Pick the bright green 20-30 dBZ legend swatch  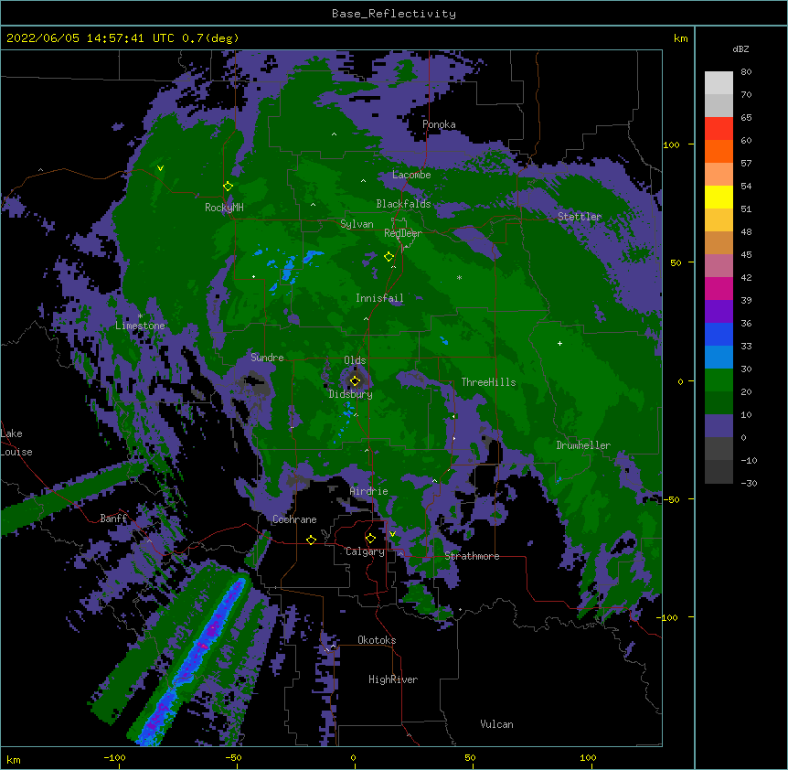tap(719, 380)
